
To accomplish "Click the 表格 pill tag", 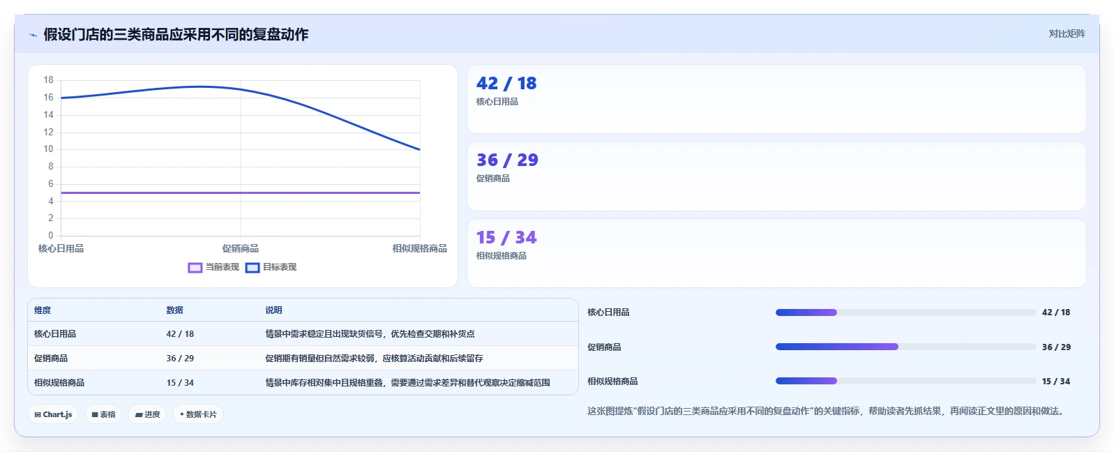I will click(103, 414).
